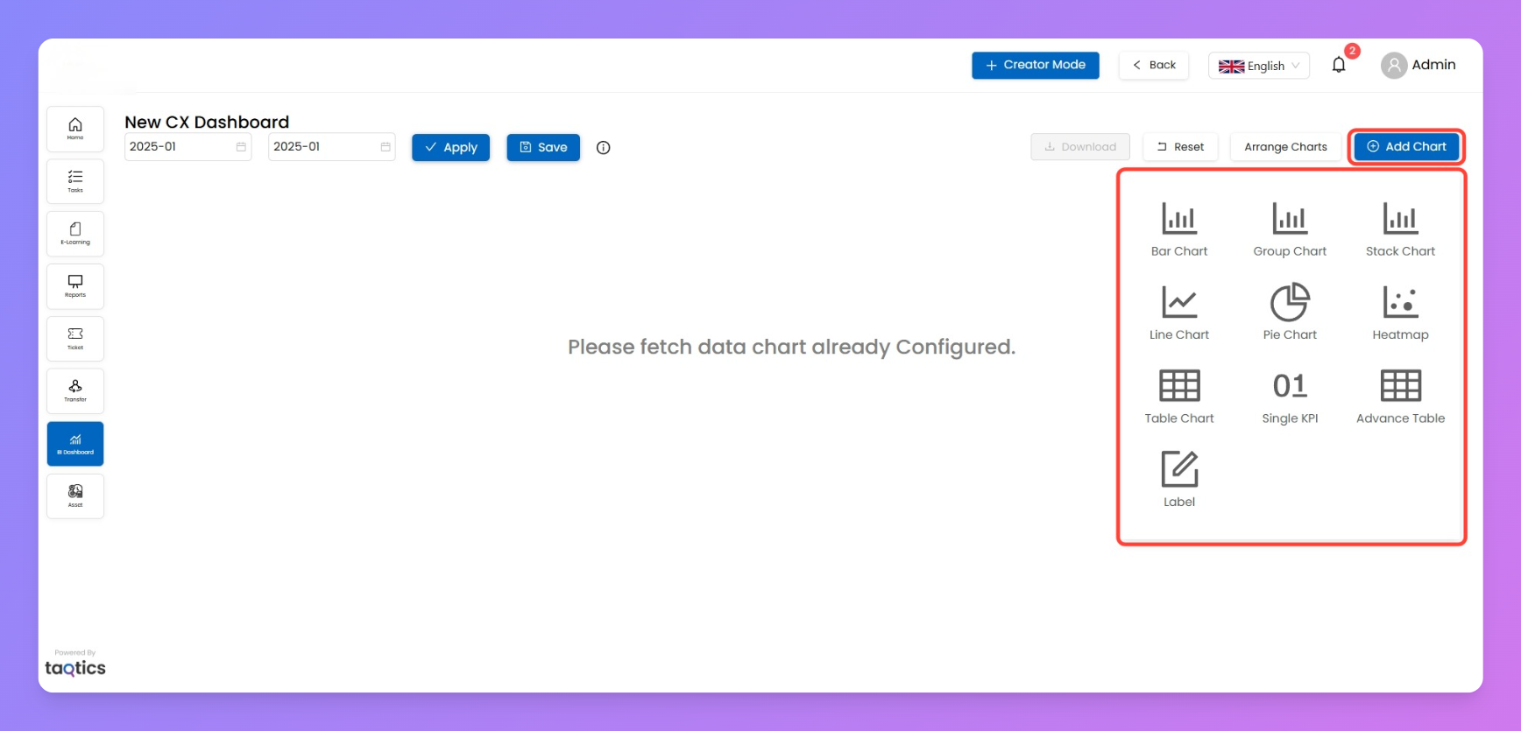Insert a Single KPI widget
1521x731 pixels.
1290,386
